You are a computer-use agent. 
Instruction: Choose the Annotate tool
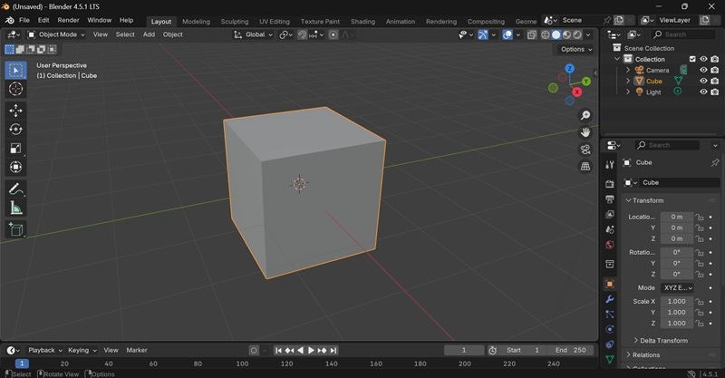(x=15, y=189)
